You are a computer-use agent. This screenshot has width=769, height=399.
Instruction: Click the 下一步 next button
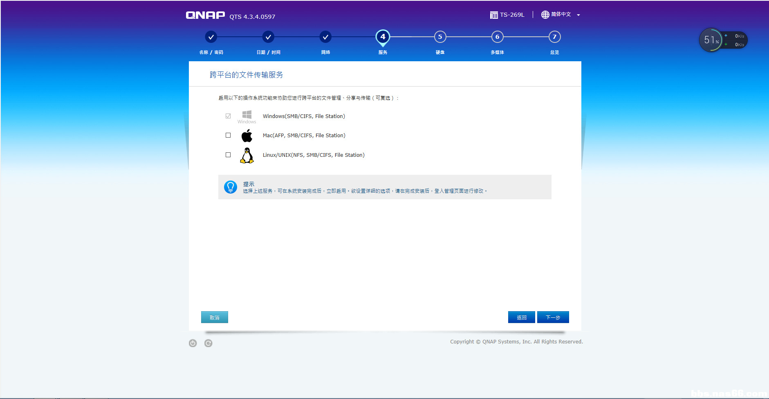pyautogui.click(x=553, y=317)
